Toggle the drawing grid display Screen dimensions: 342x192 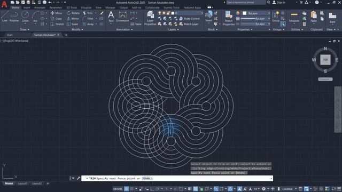[127, 189]
